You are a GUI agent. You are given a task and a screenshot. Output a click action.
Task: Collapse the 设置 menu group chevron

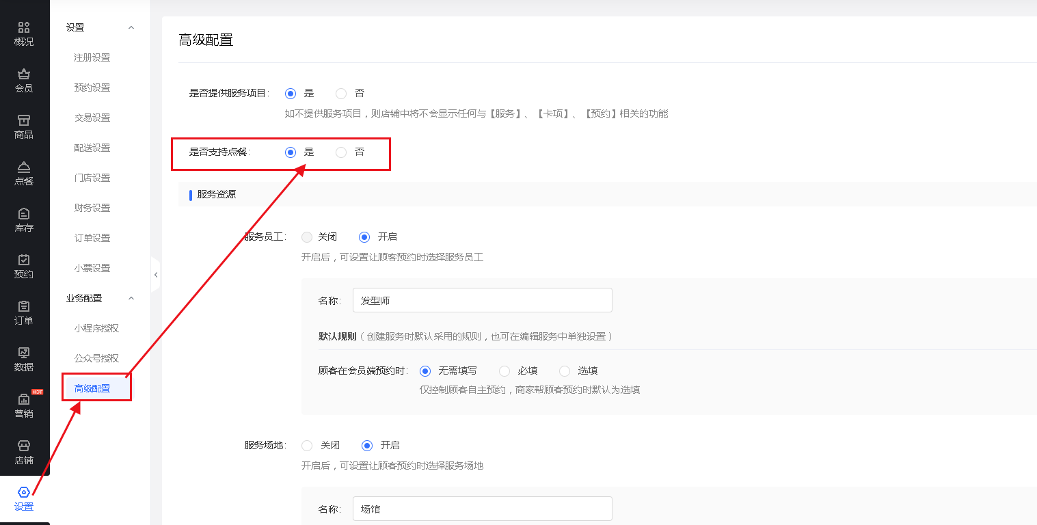(x=131, y=27)
